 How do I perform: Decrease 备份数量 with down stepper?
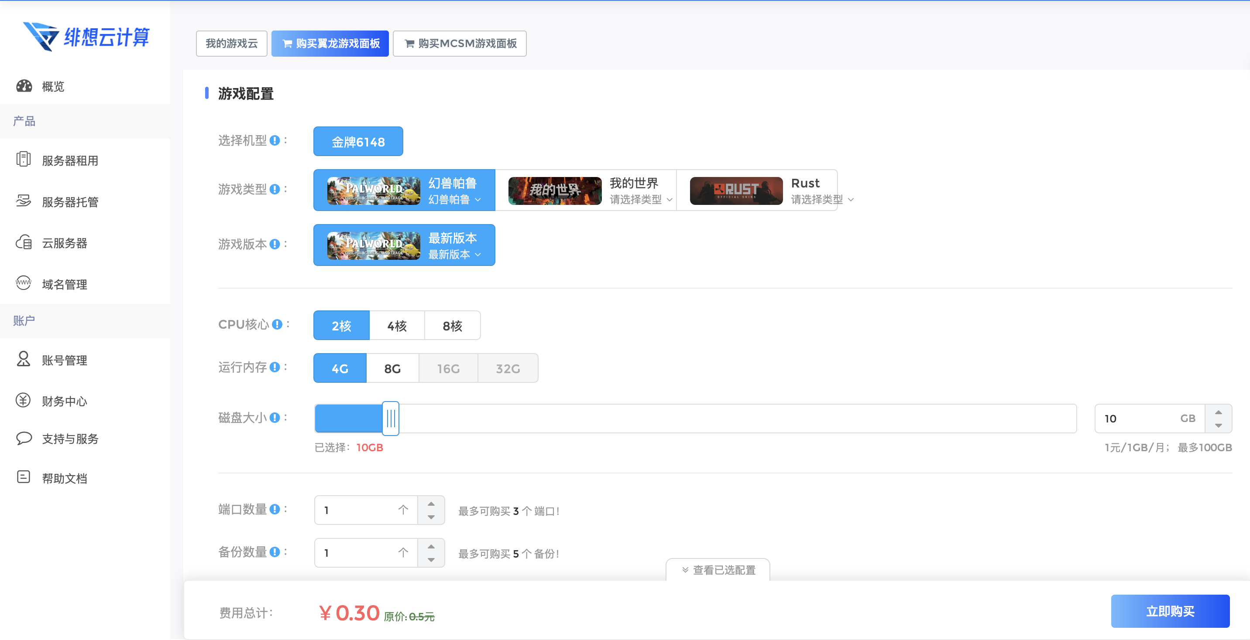click(431, 559)
